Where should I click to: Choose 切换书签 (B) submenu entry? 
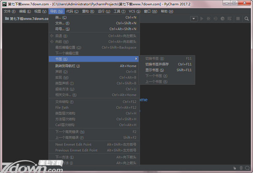point(167,59)
